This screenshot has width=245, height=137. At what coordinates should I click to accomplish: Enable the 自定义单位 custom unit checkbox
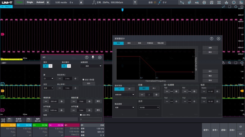[81, 115]
